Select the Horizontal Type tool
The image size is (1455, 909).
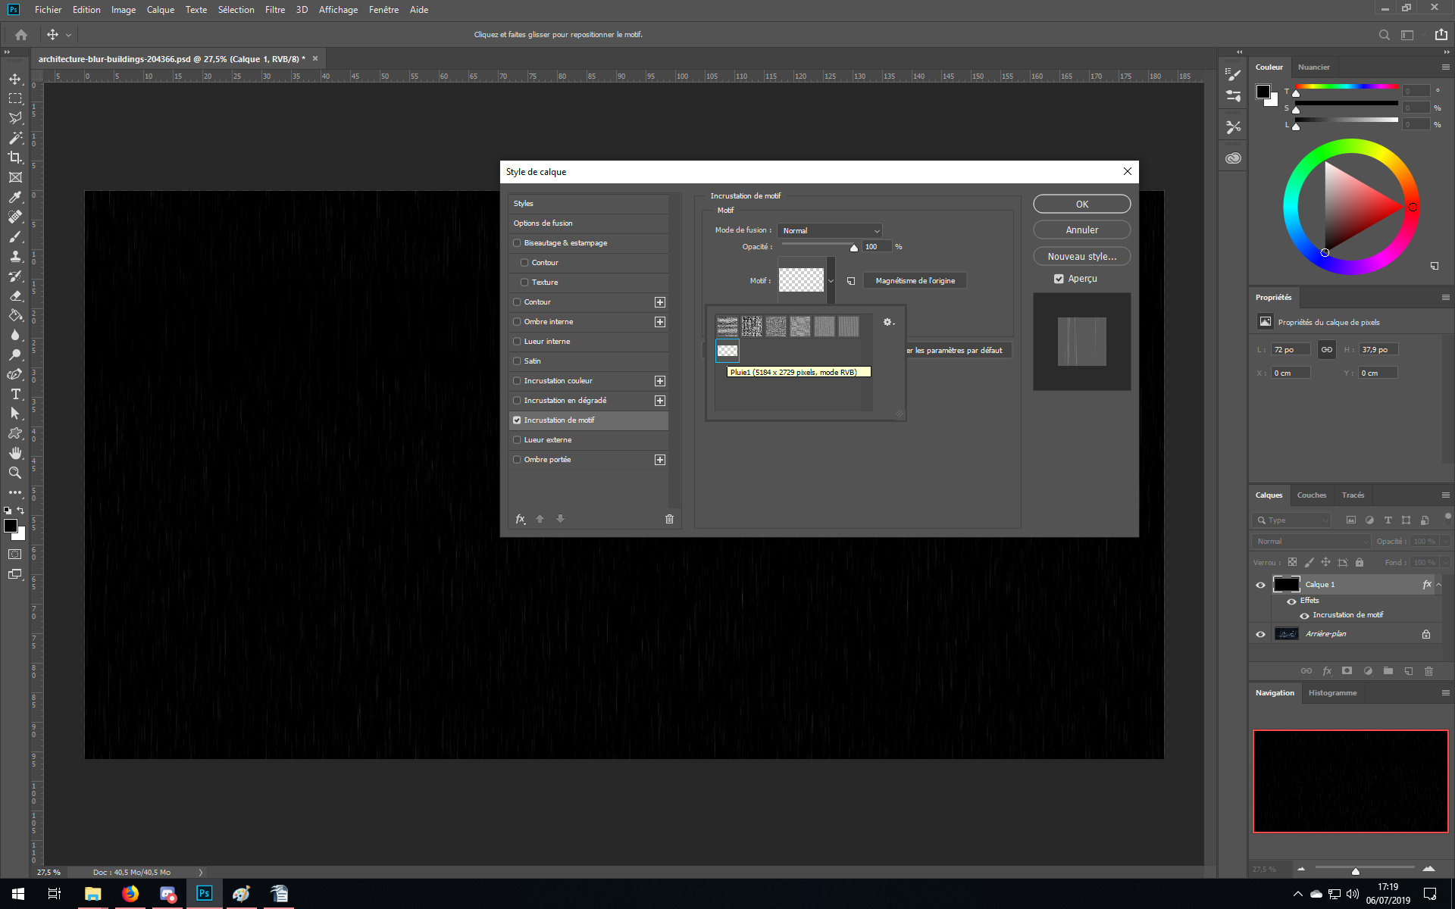coord(15,394)
